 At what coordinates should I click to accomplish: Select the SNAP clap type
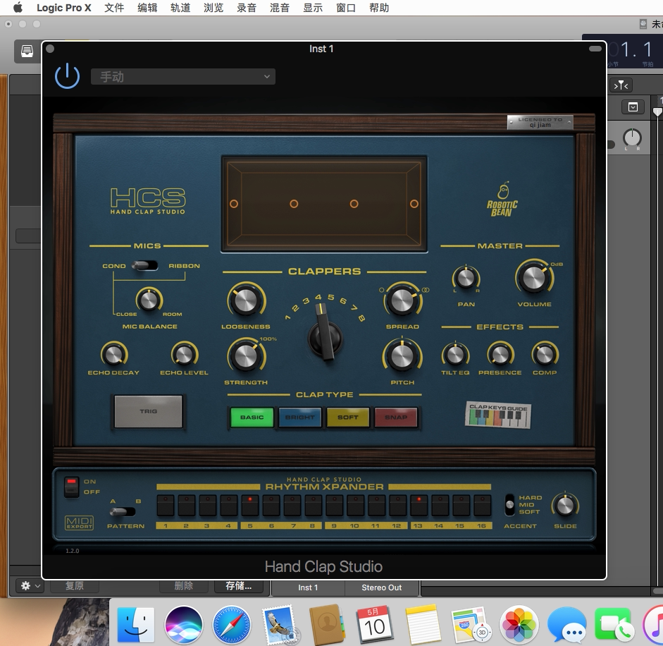396,418
